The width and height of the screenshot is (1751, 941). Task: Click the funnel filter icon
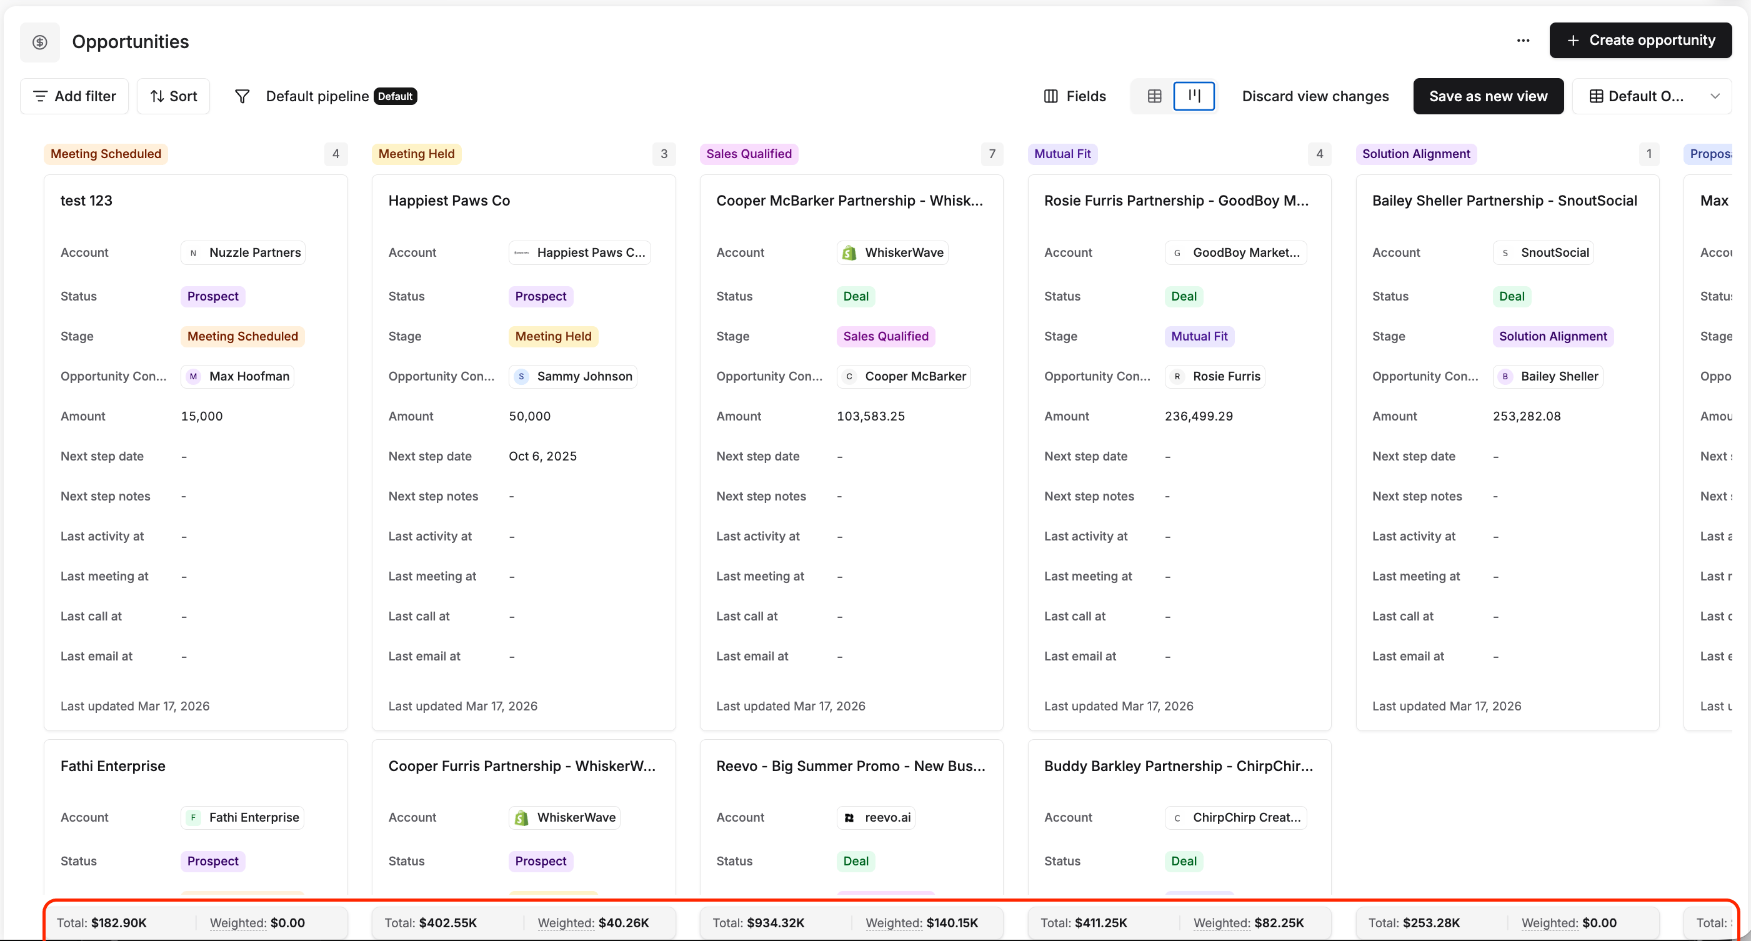point(242,96)
